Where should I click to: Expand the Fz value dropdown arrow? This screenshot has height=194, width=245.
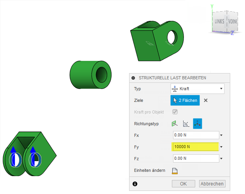[221, 159]
